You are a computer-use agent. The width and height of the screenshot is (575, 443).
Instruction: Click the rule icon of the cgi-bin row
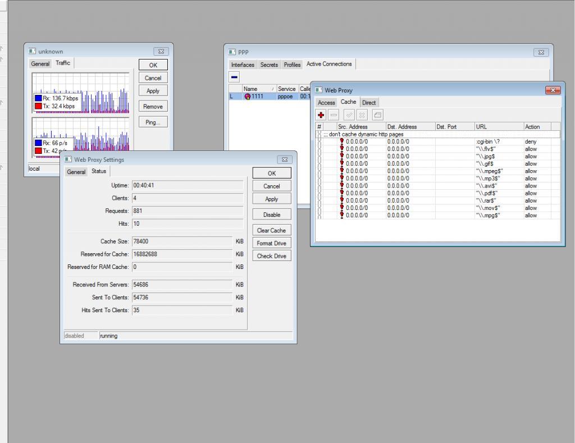(341, 142)
